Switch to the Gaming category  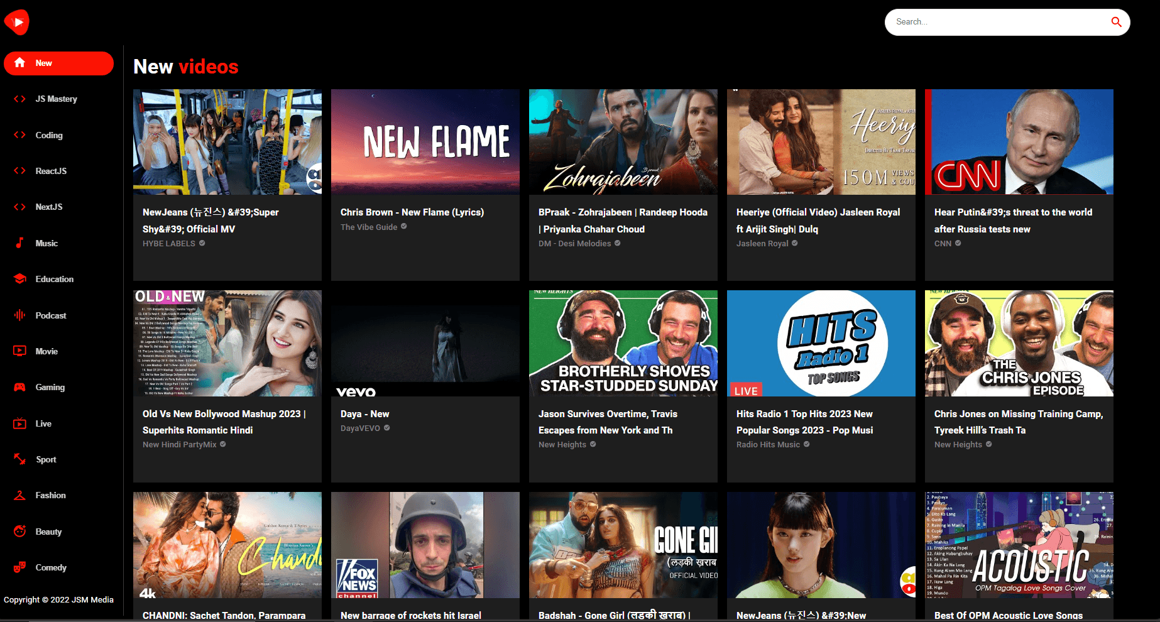pos(58,387)
